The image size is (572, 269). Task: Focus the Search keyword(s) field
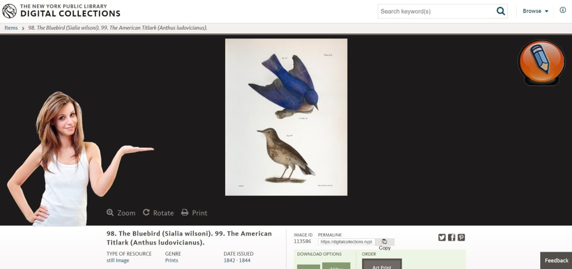click(437, 11)
